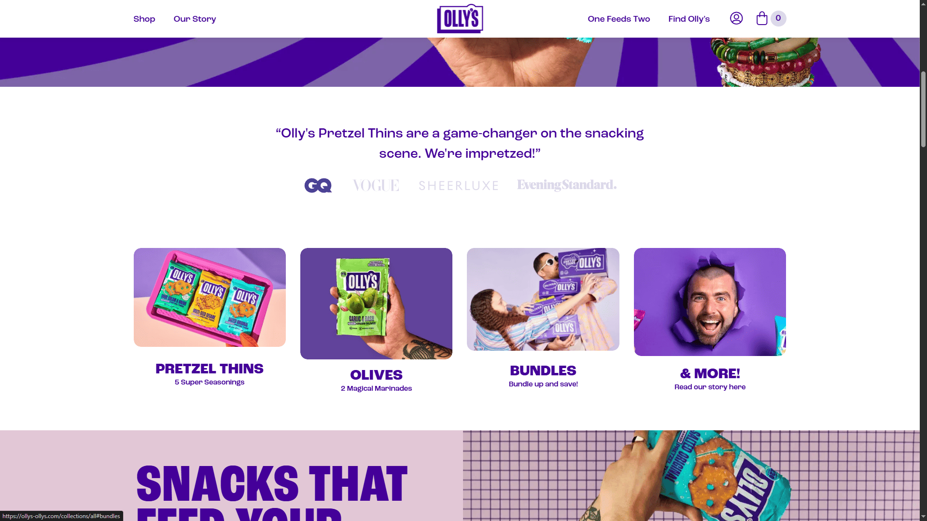Click the BUNDLES heading link
The width and height of the screenshot is (927, 521).
[x=543, y=370]
